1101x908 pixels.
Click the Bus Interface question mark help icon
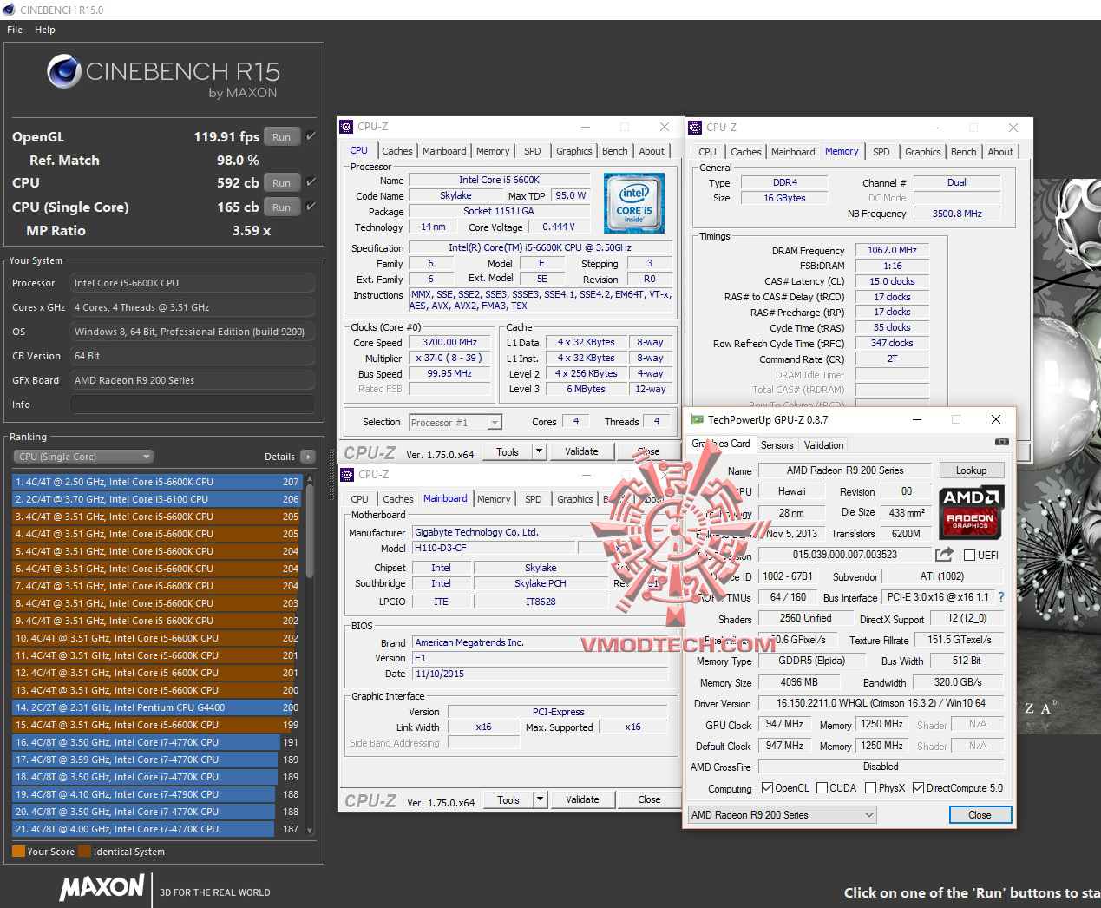pyautogui.click(x=1001, y=597)
